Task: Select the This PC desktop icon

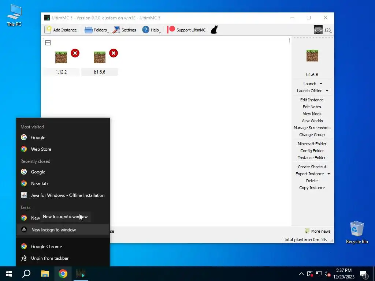Action: coord(14,15)
